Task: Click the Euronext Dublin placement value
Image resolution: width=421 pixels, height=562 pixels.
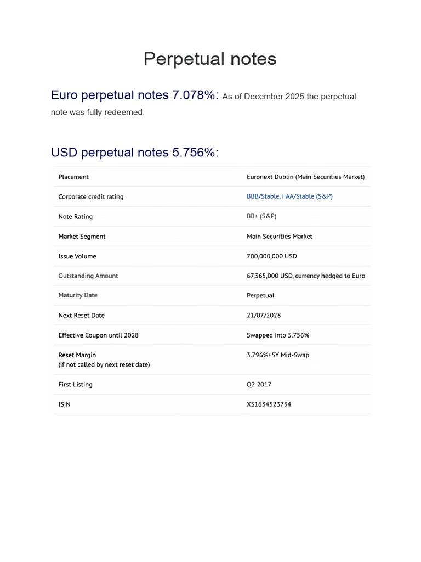Action: point(305,177)
